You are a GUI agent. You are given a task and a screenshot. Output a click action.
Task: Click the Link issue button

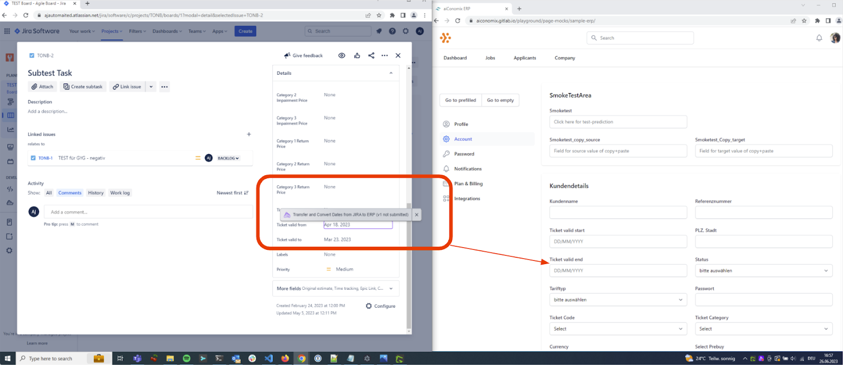127,87
